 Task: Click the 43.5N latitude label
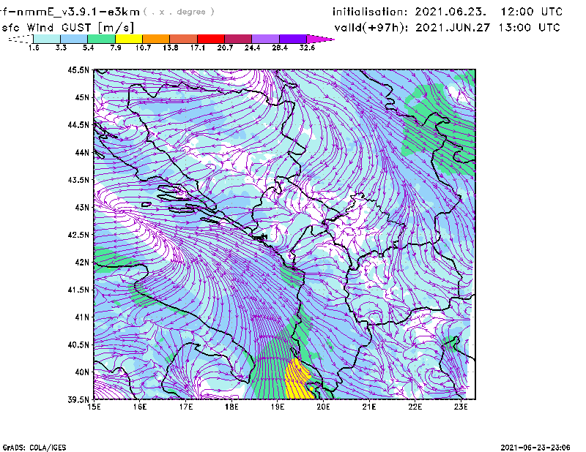(78, 180)
